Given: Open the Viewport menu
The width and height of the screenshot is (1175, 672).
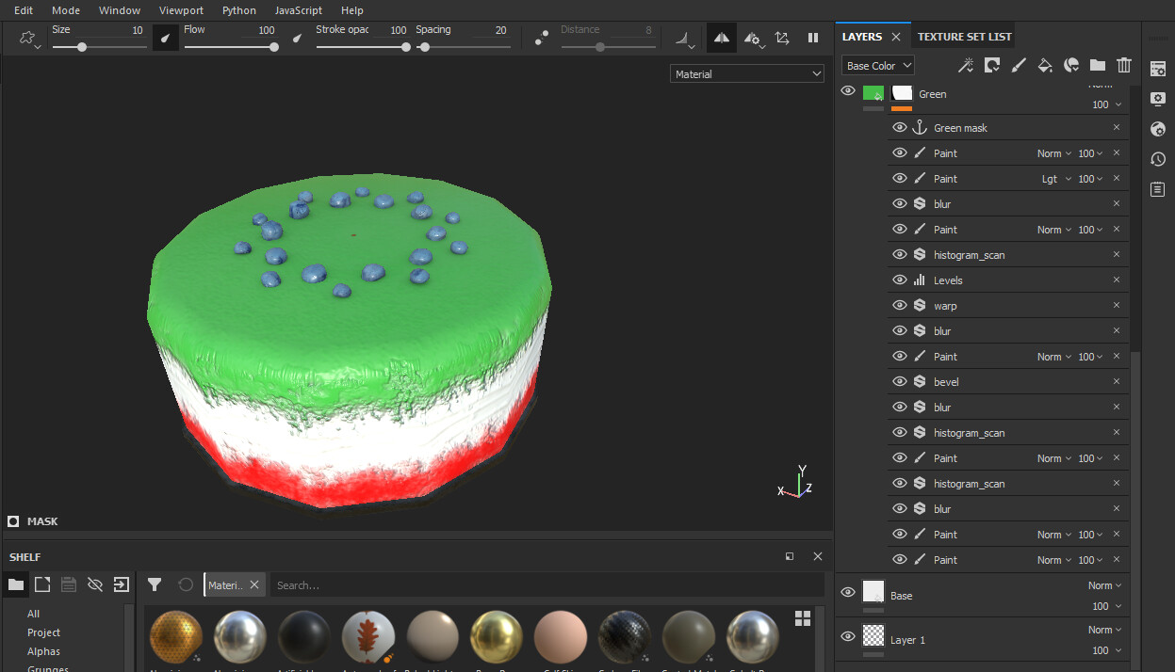Looking at the screenshot, I should [x=181, y=10].
